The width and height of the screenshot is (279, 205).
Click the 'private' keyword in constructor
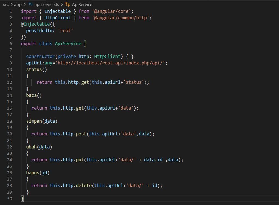coord(67,57)
